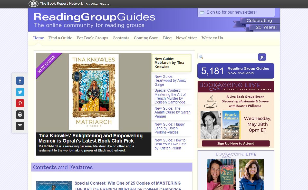Click the go search button

tap(262, 57)
